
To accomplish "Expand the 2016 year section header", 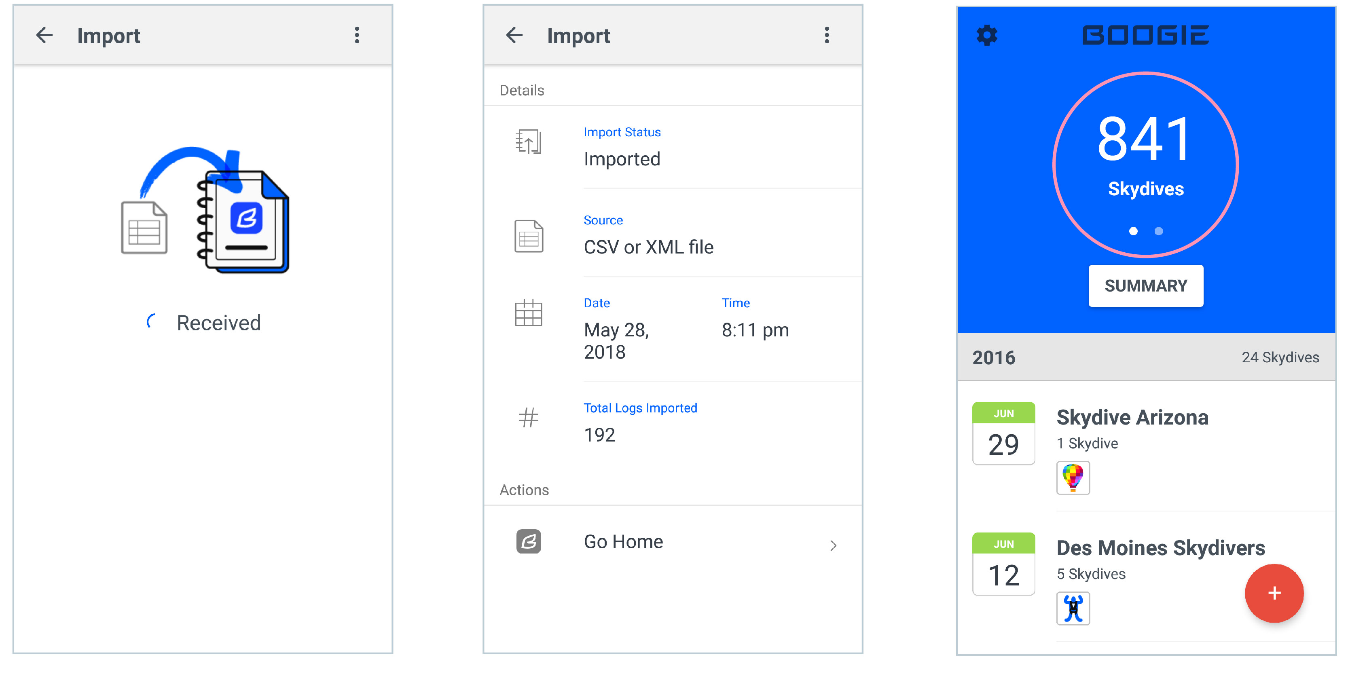I will pos(1146,357).
